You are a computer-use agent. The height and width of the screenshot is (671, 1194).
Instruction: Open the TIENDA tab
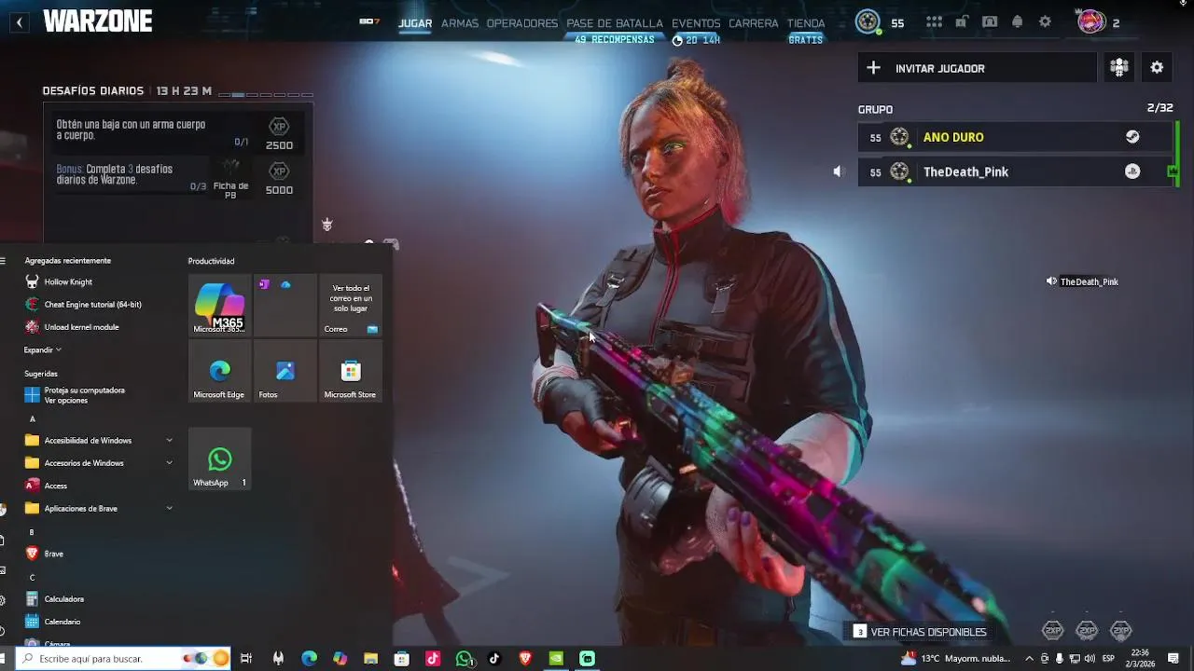pyautogui.click(x=806, y=23)
